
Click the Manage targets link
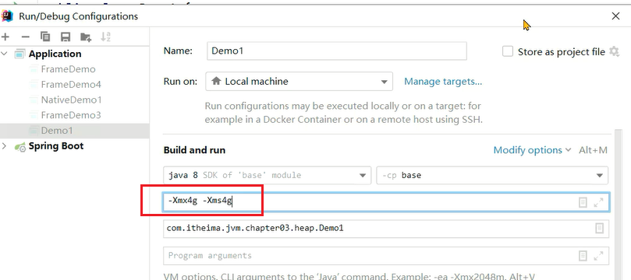[443, 82]
